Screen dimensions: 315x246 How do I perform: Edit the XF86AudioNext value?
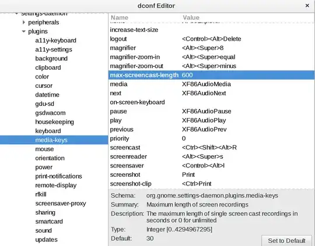pyautogui.click(x=204, y=93)
